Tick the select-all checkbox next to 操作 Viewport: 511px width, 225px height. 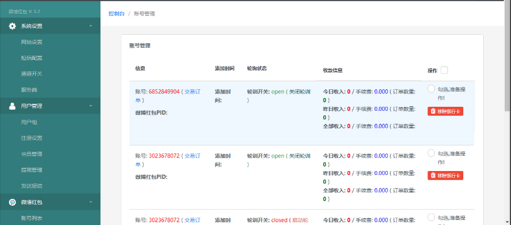click(x=444, y=70)
